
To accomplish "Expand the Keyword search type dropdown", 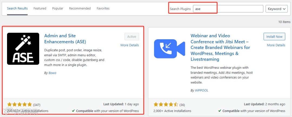I will [x=277, y=9].
